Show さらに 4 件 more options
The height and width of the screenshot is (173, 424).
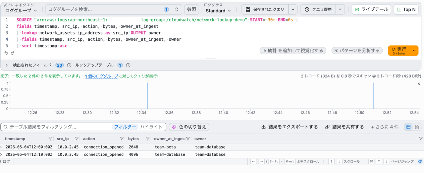(385, 127)
